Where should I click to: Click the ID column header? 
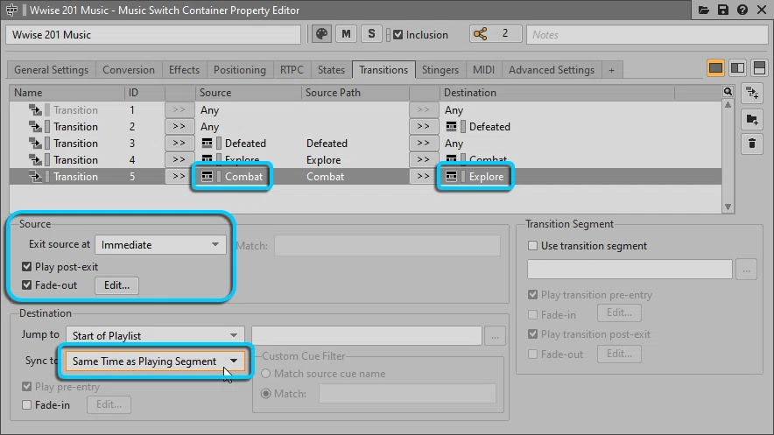(144, 93)
